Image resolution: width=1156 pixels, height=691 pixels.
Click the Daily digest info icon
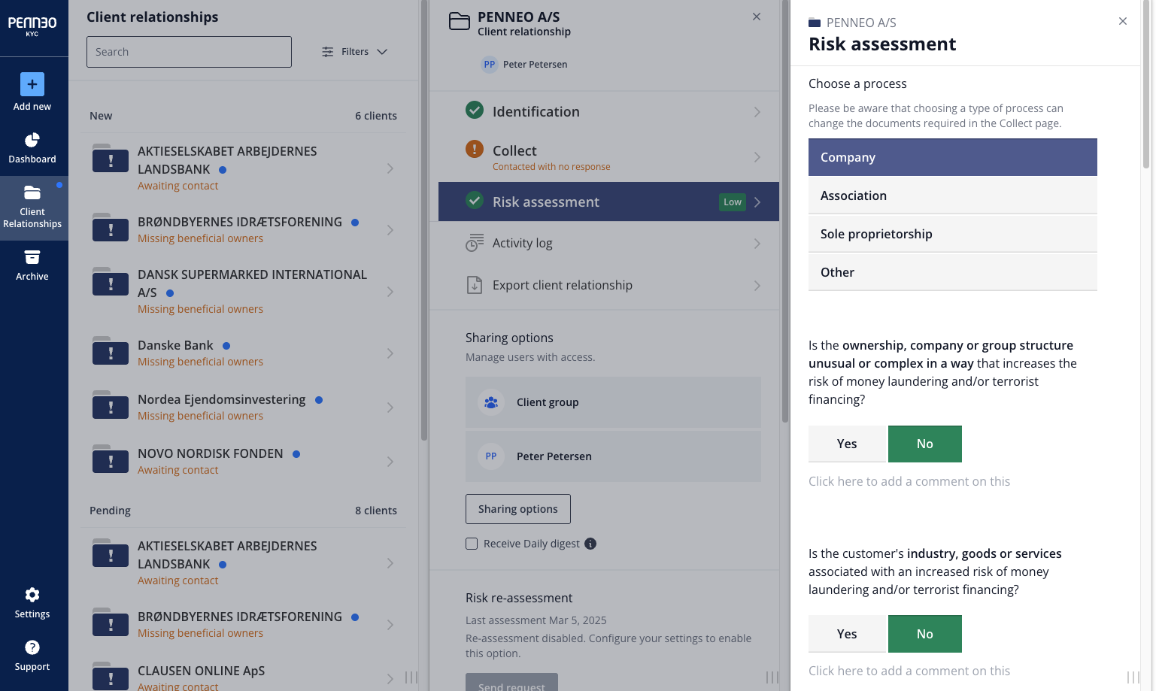[x=590, y=544]
